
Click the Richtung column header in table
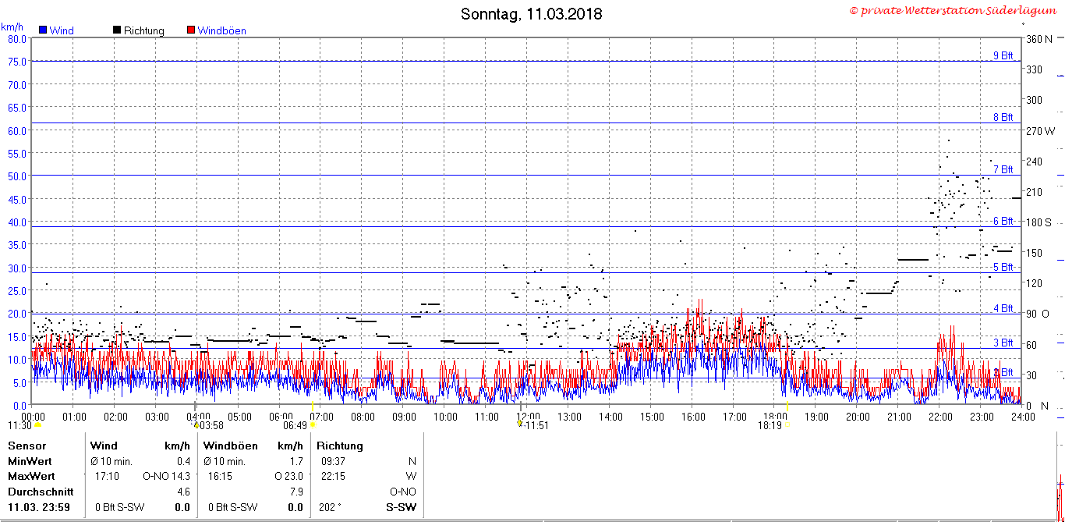click(x=340, y=446)
